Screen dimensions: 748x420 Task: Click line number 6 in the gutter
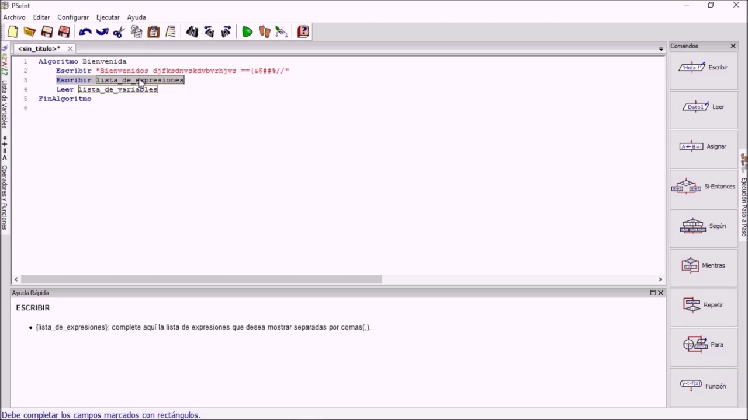click(25, 108)
